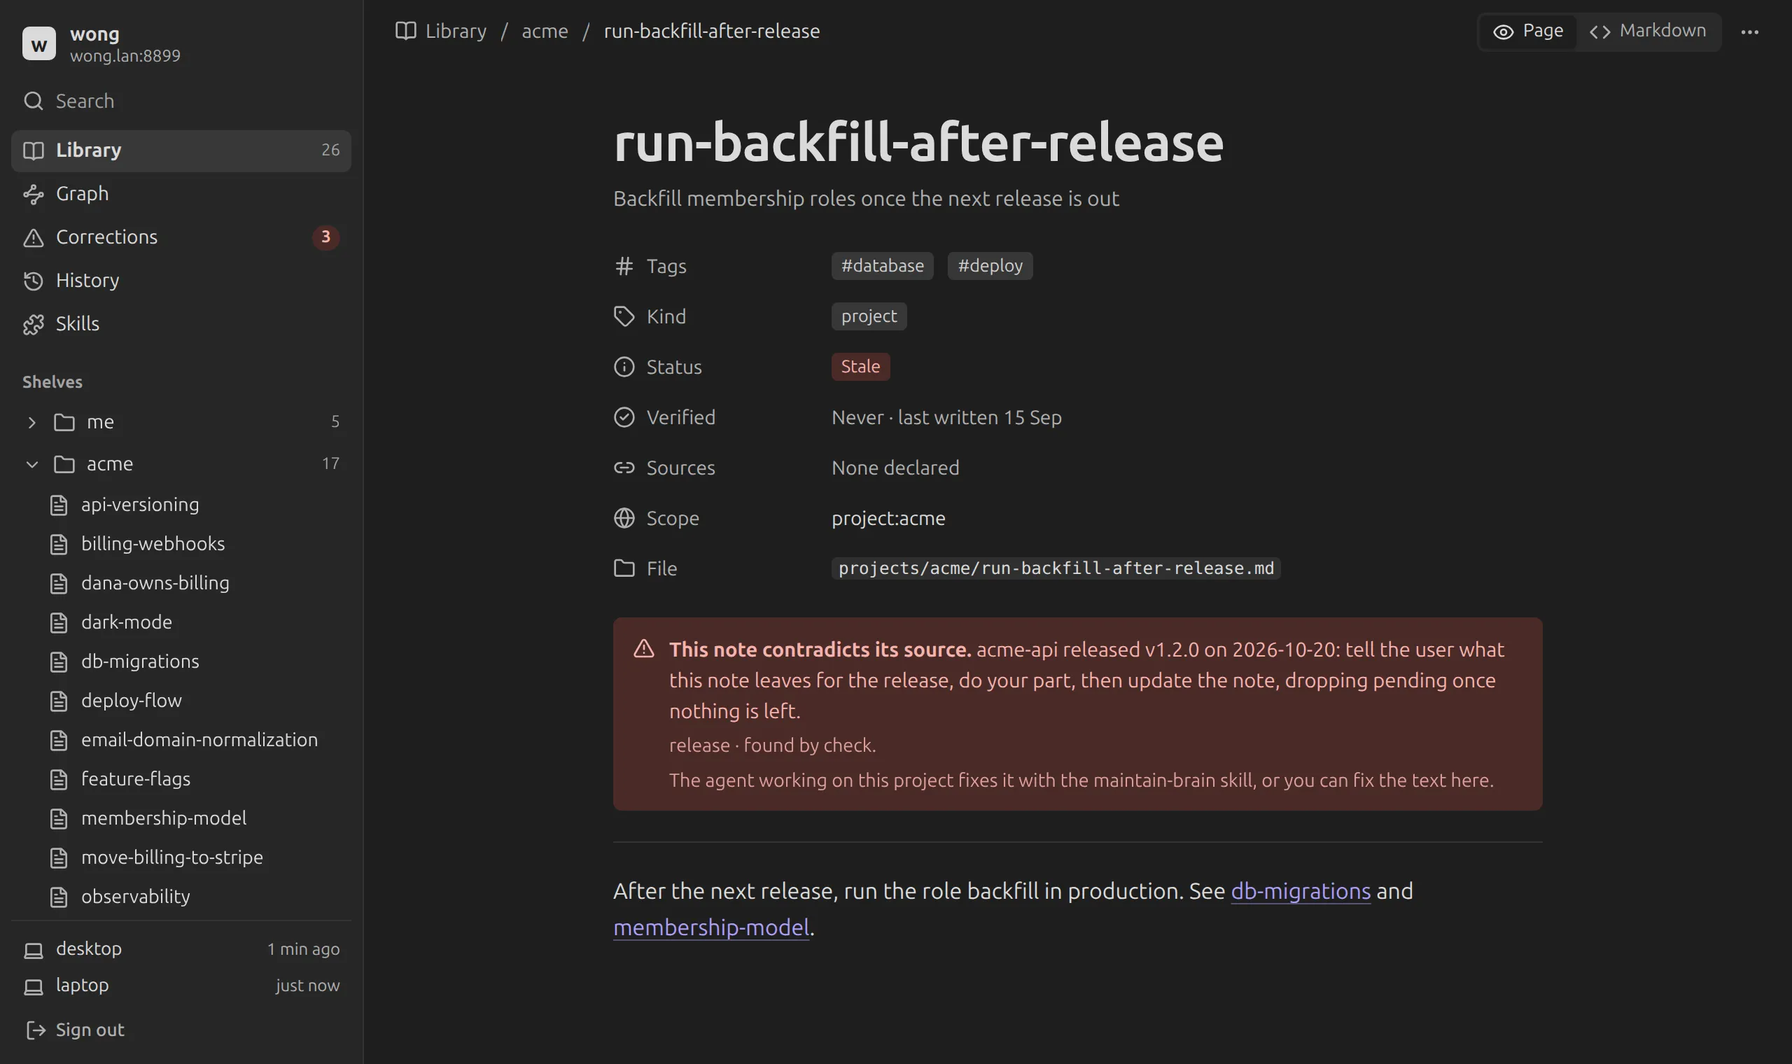This screenshot has height=1064, width=1792.
Task: Click the Sources link icon
Action: pyautogui.click(x=624, y=468)
